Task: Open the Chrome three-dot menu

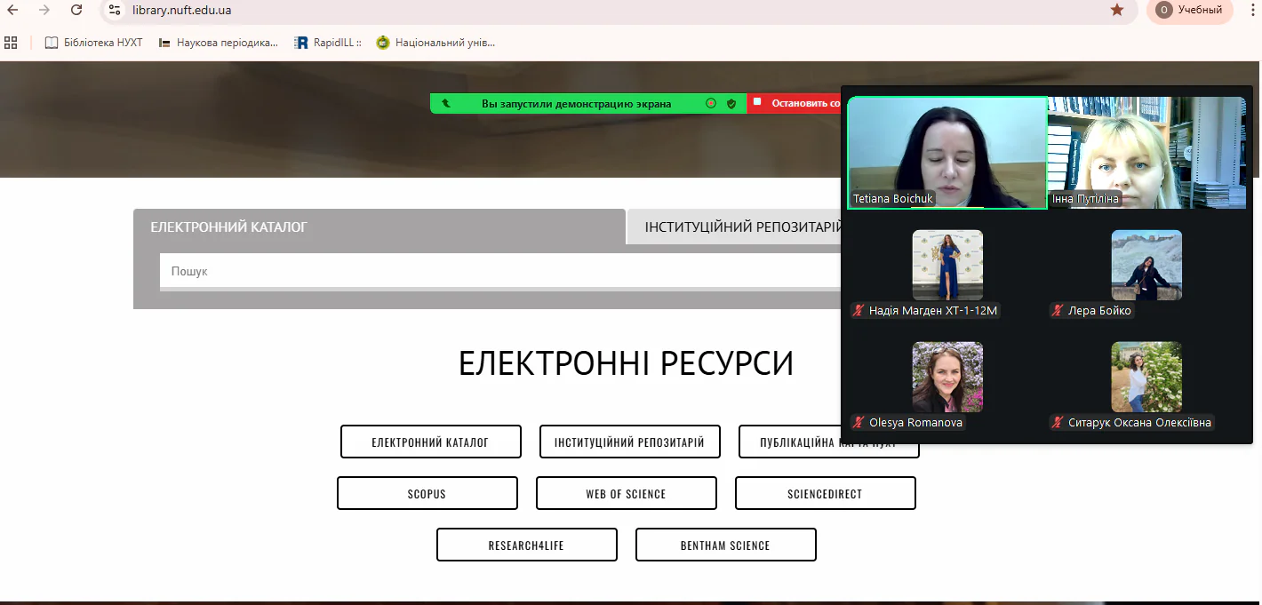Action: [x=1249, y=10]
